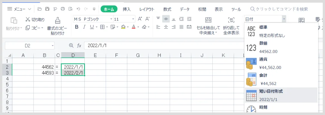Select 短い日付形式 format option
Viewport: 325px width, 115px height.
[x=281, y=95]
